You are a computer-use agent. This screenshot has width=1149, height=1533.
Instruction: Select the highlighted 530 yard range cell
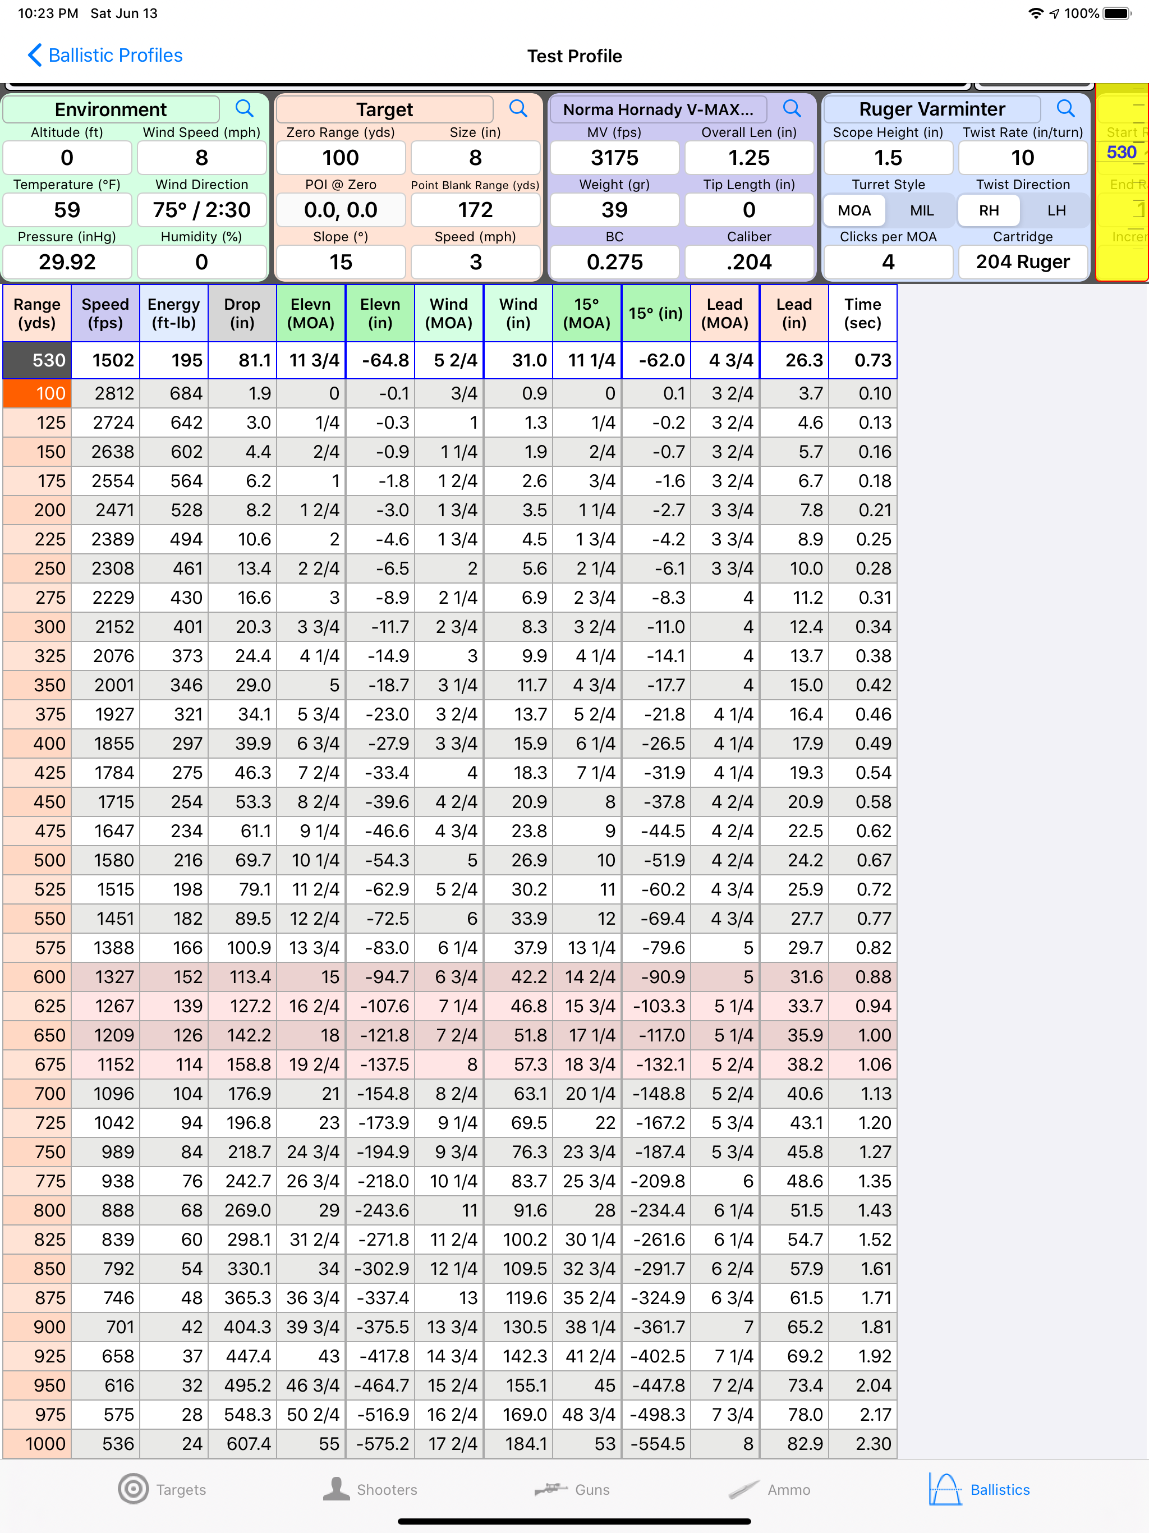pyautogui.click(x=36, y=360)
